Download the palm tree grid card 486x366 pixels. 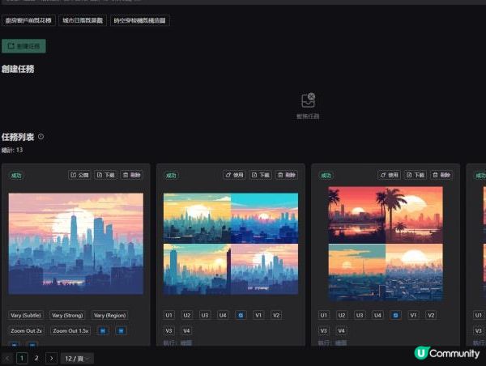(x=416, y=175)
